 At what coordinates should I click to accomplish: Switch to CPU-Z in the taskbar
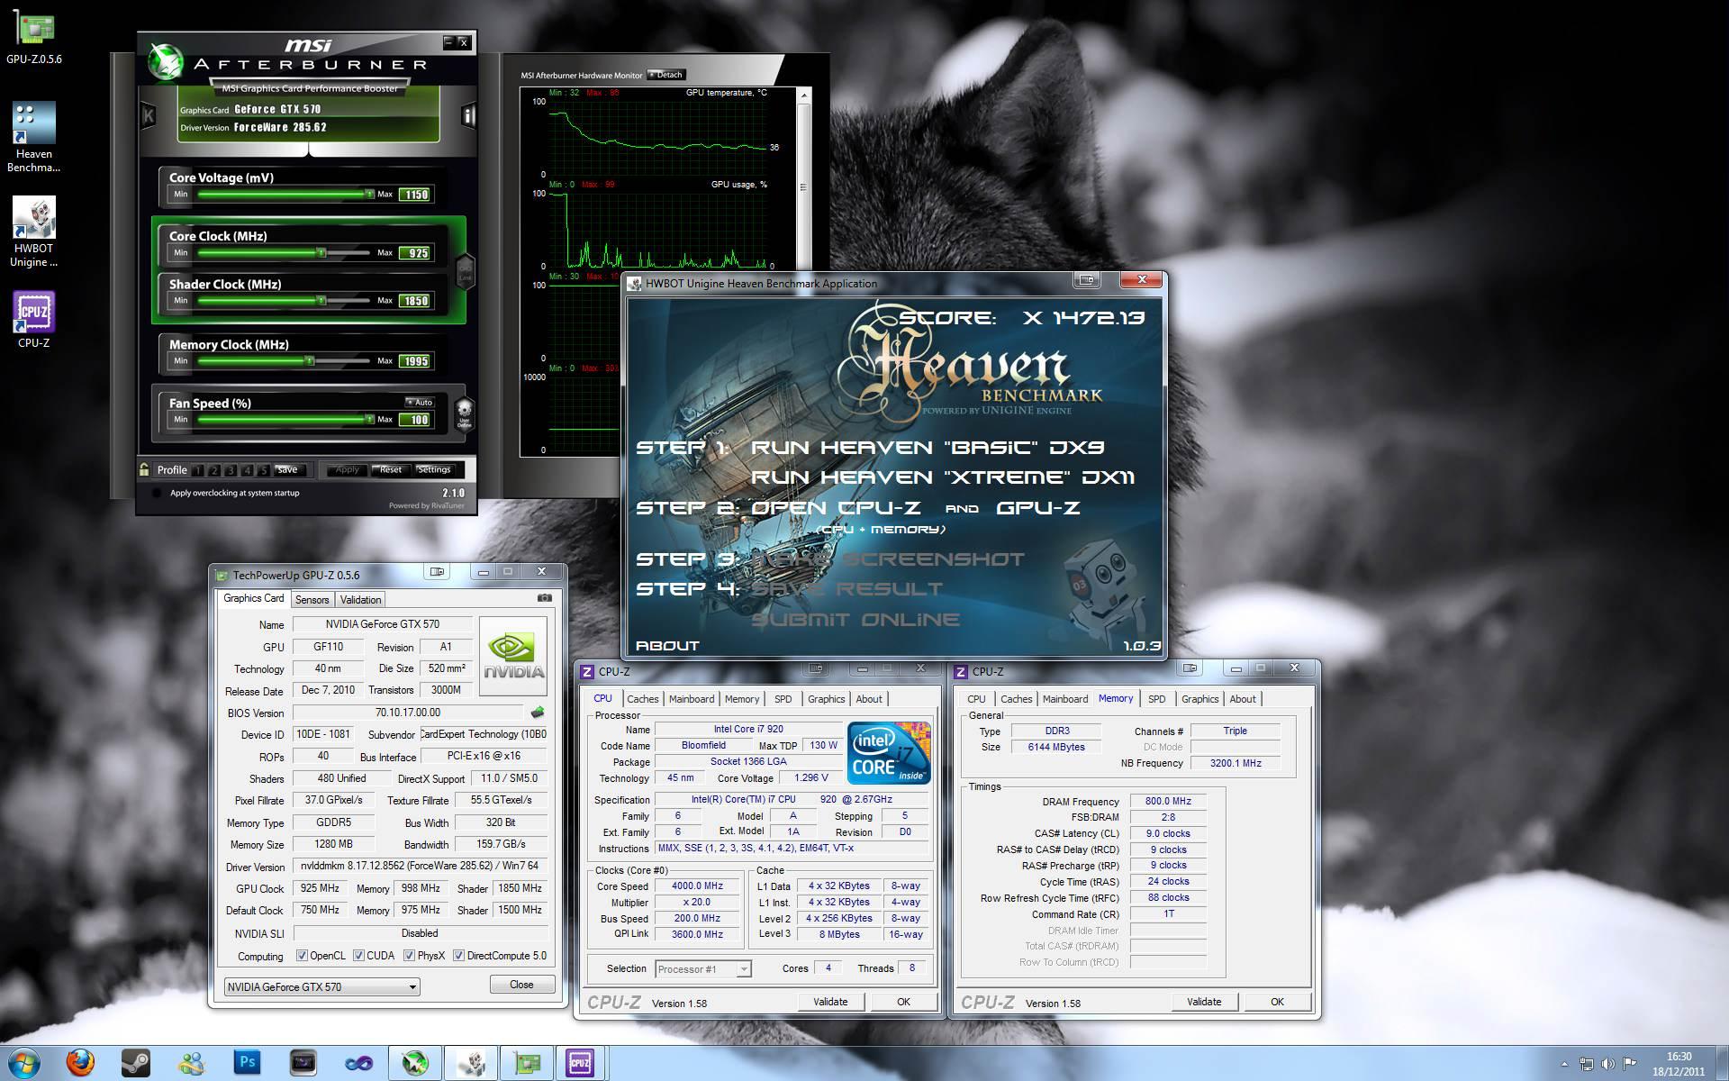point(582,1064)
